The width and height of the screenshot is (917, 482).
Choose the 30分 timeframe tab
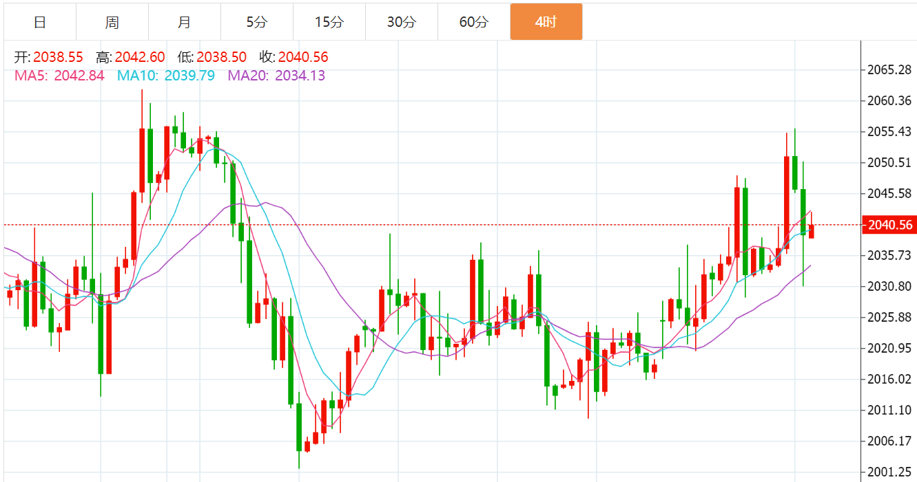402,22
